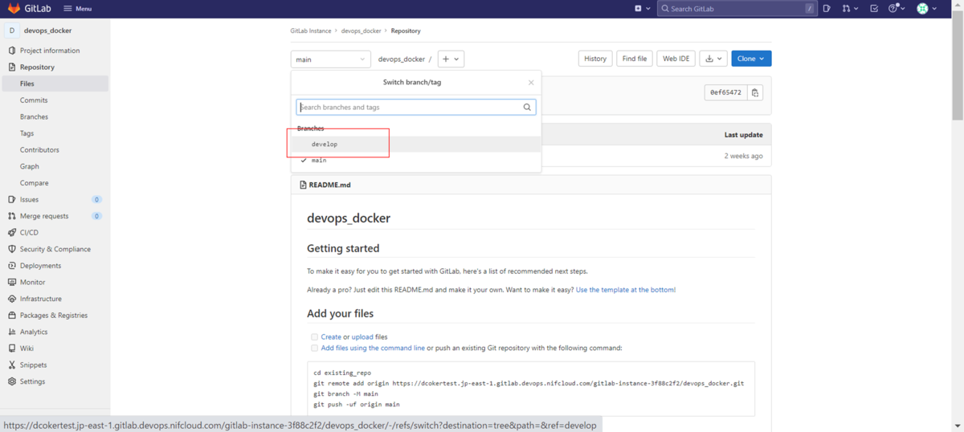Screen dimensions: 964x432
Task: Expand the download source code dropdown
Action: pyautogui.click(x=713, y=59)
